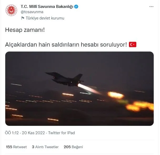Open the three-dot more options menu
Screen dimensions: 160x155
(151, 7)
